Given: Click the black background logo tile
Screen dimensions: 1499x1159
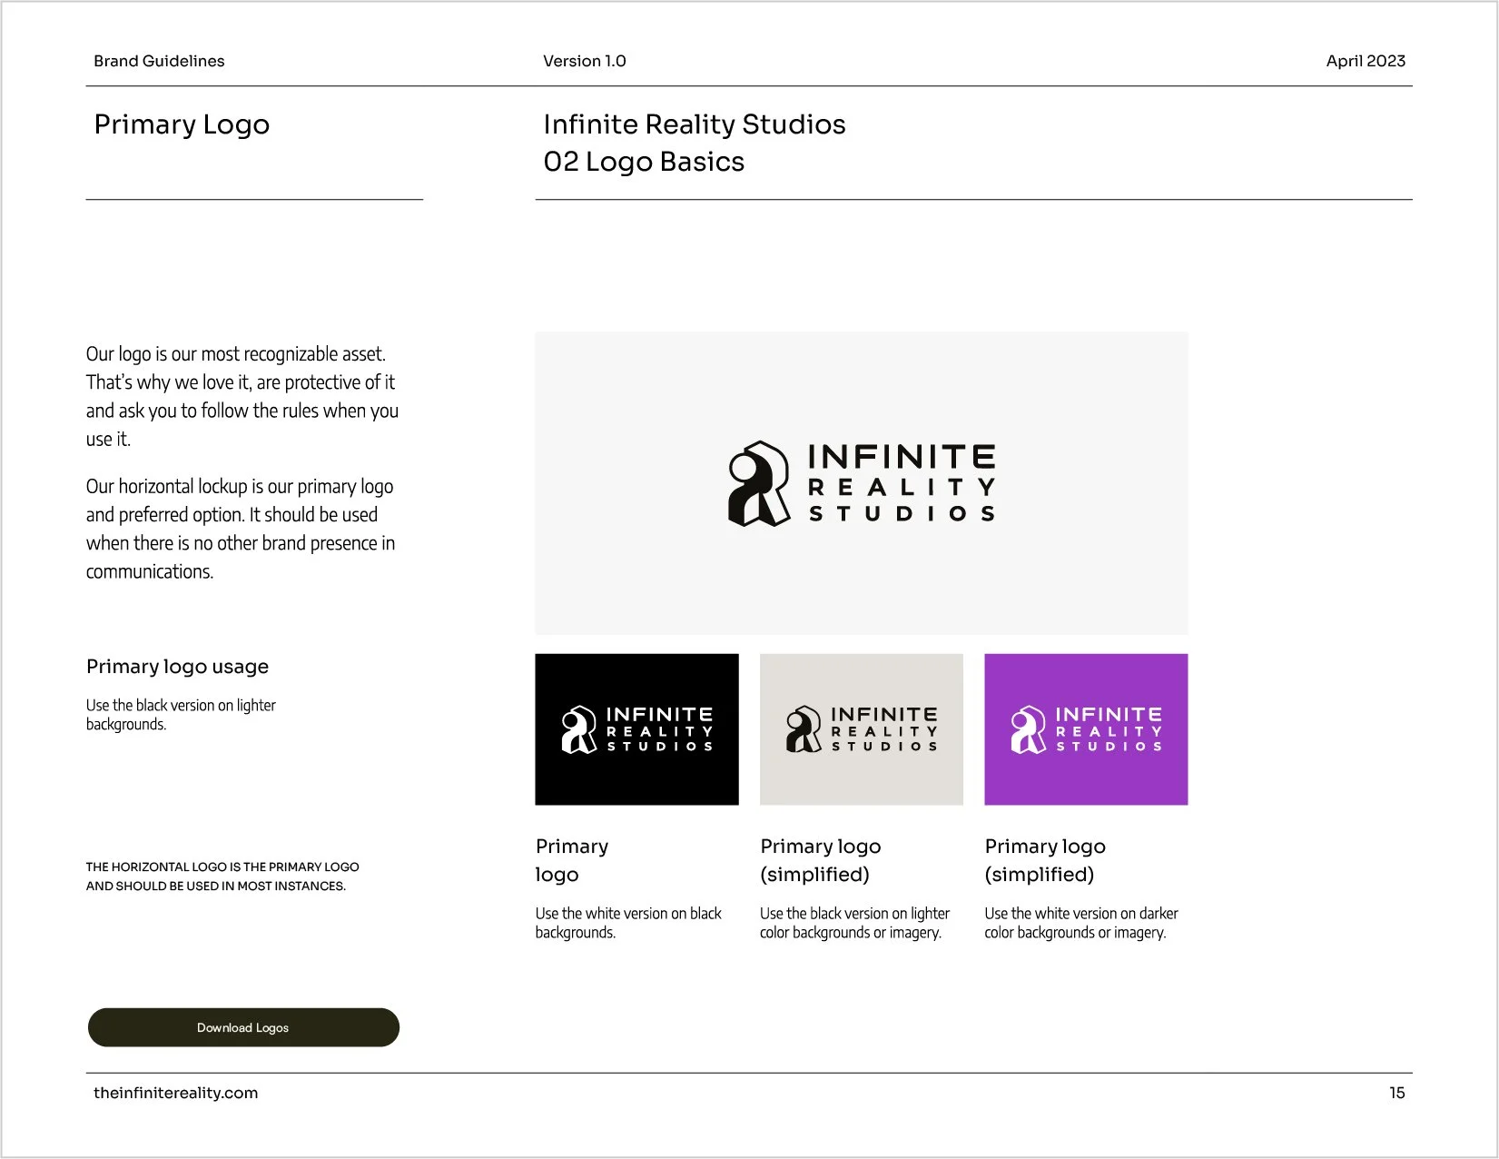Looking at the screenshot, I should (636, 729).
